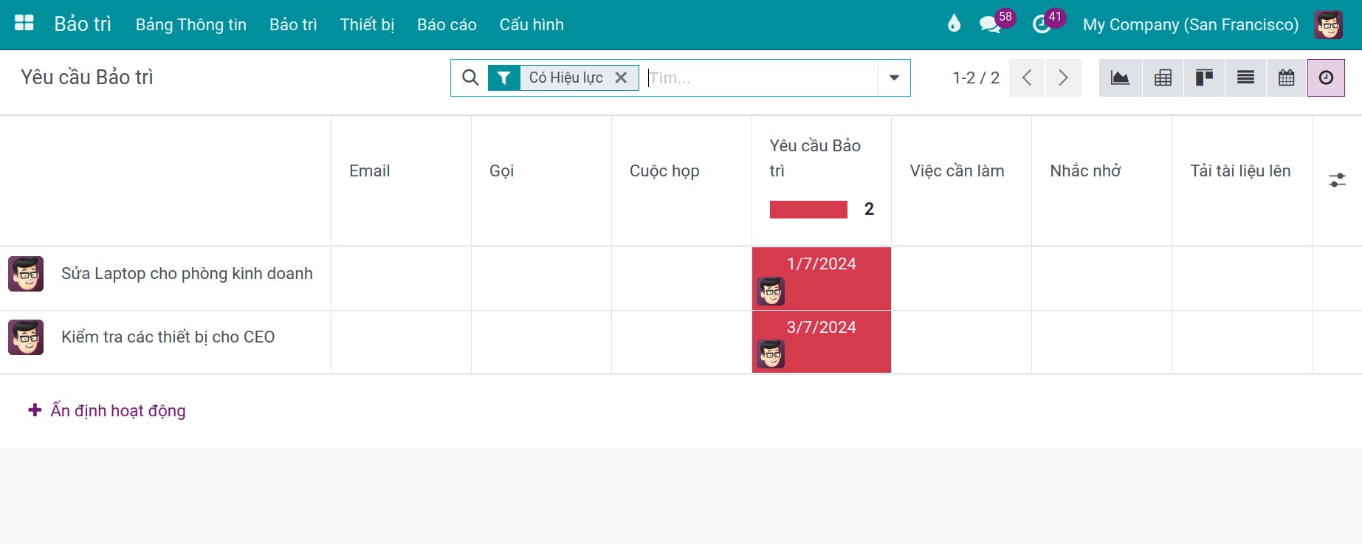Switch to graph view
This screenshot has width=1362, height=544.
(1120, 78)
